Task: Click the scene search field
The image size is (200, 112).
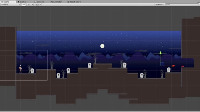Action: pos(181,5)
